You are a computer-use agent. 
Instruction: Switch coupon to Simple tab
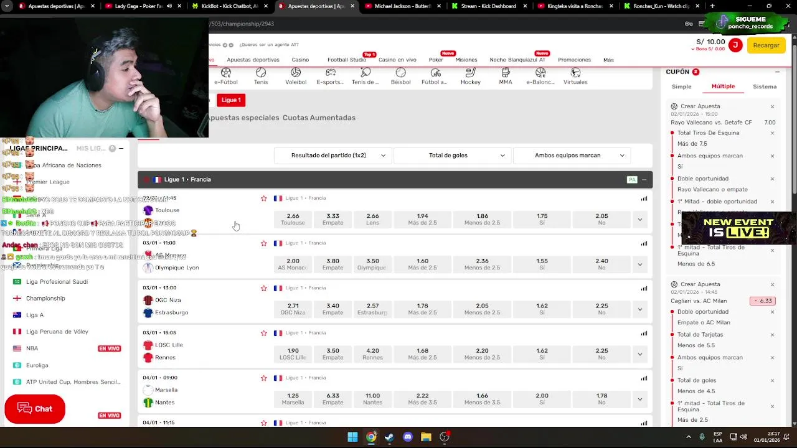pyautogui.click(x=681, y=86)
